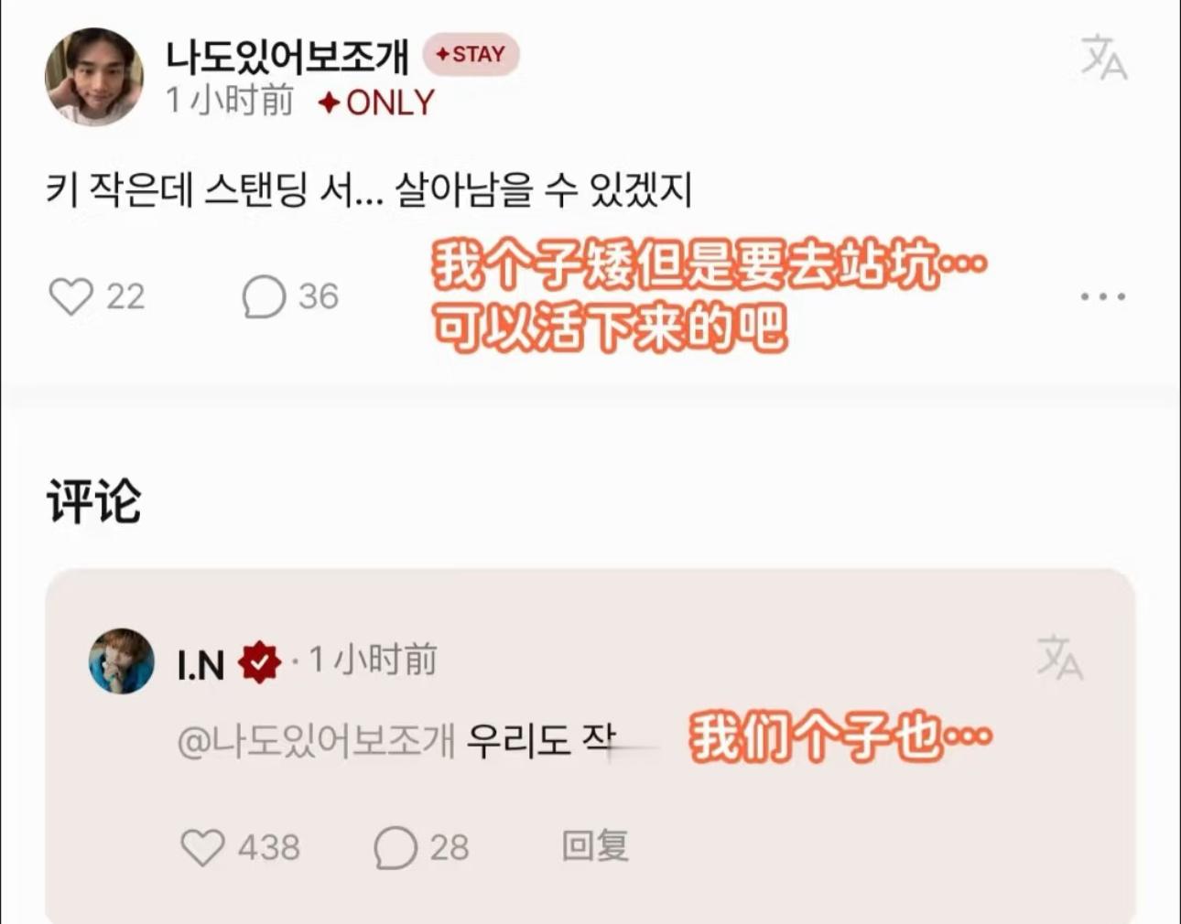The image size is (1181, 924).
Task: Like I.N's comment with 438 hearts
Action: [202, 847]
